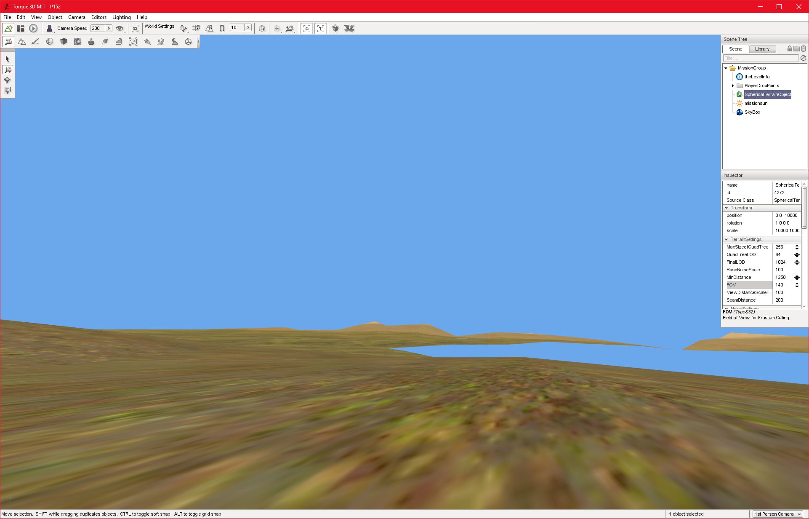Select SkyBox in scene tree

click(x=752, y=112)
